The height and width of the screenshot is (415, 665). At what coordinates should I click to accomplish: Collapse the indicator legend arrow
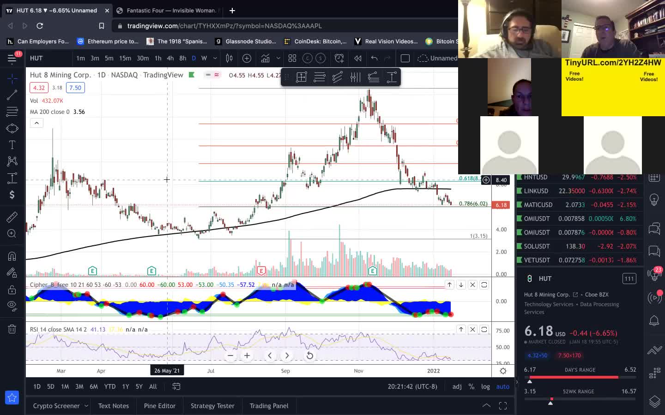click(36, 123)
